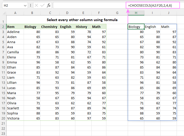Select row 10 header
Screen dimensions: 184x136
[x=3, y=67]
